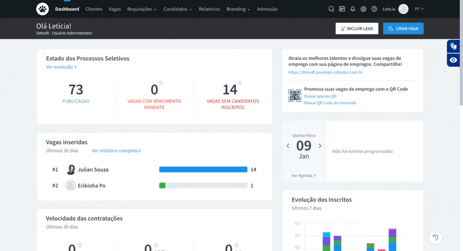Image resolution: width=463 pixels, height=251 pixels.
Task: Go to next day in agenda
Action: tap(320, 146)
